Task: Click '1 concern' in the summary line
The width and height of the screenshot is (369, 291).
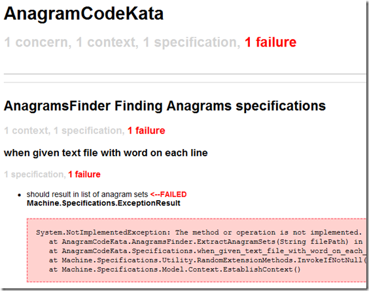Action: 38,43
